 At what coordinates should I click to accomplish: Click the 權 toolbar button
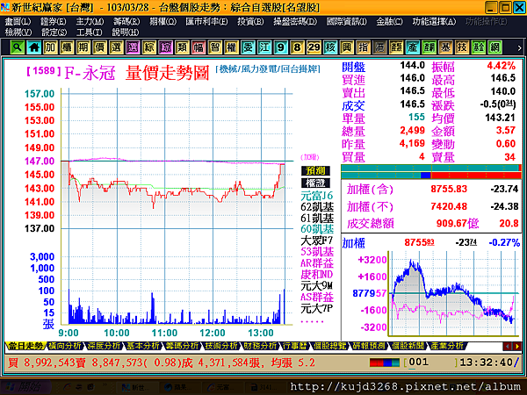231,47
